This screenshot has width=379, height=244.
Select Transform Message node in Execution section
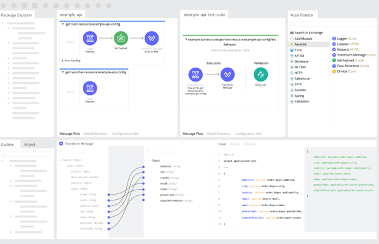227,75
